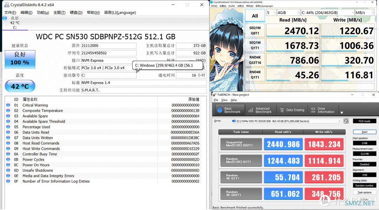Run the SEQ1M Q8T1 test

[x=255, y=31]
